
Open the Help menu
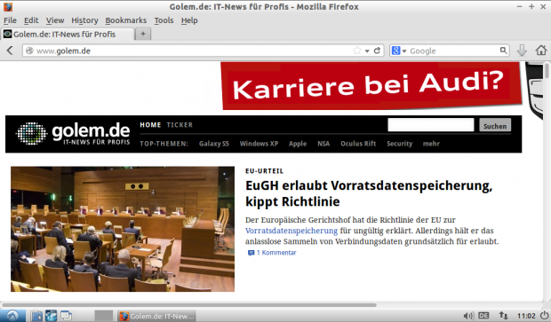click(189, 20)
